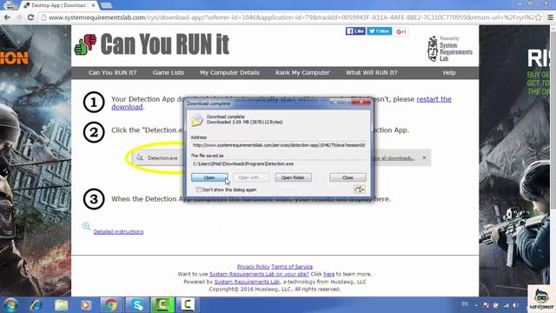Open the media player taskbar icon
Screen dimensions: 556x313
(x=85, y=305)
